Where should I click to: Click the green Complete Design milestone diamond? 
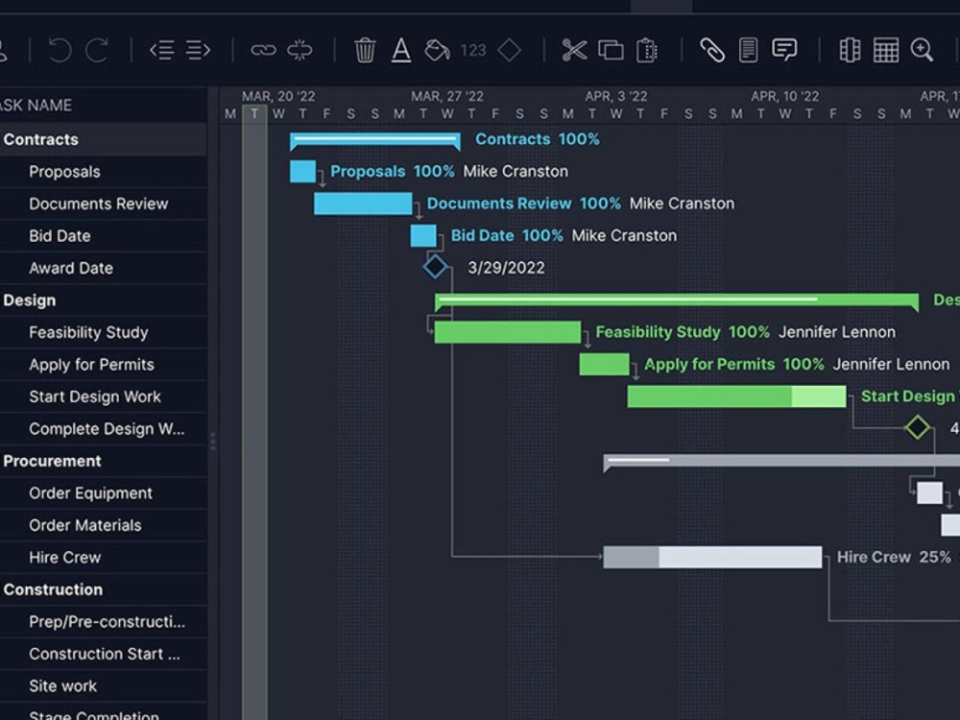(917, 427)
